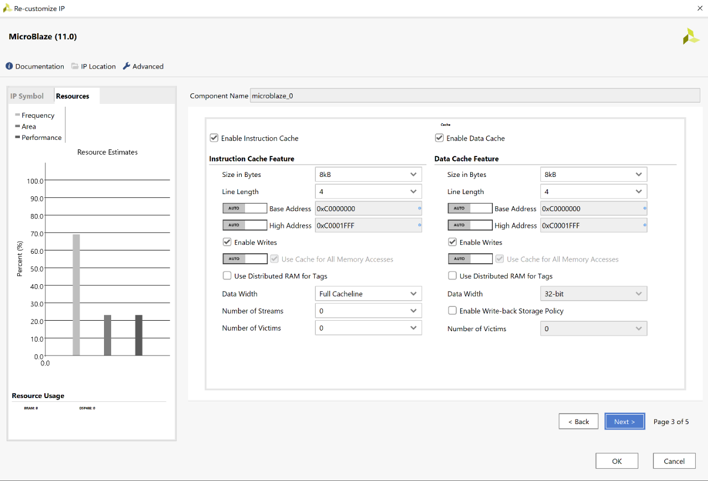The height and width of the screenshot is (481, 708).
Task: Switch AUTO toggle for Data Use Cache for All Memory Accesses
Action: coord(470,259)
